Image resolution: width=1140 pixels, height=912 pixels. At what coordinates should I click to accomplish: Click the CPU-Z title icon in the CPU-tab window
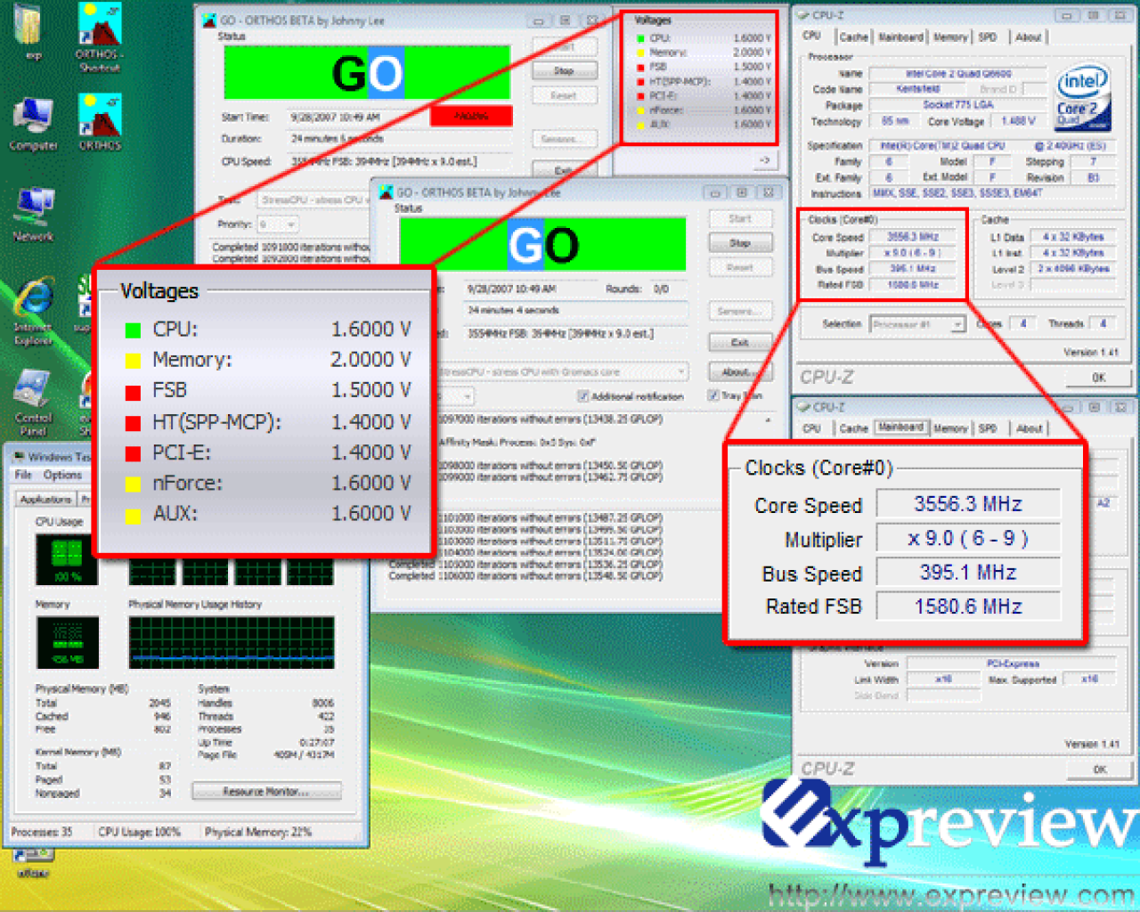pyautogui.click(x=802, y=15)
